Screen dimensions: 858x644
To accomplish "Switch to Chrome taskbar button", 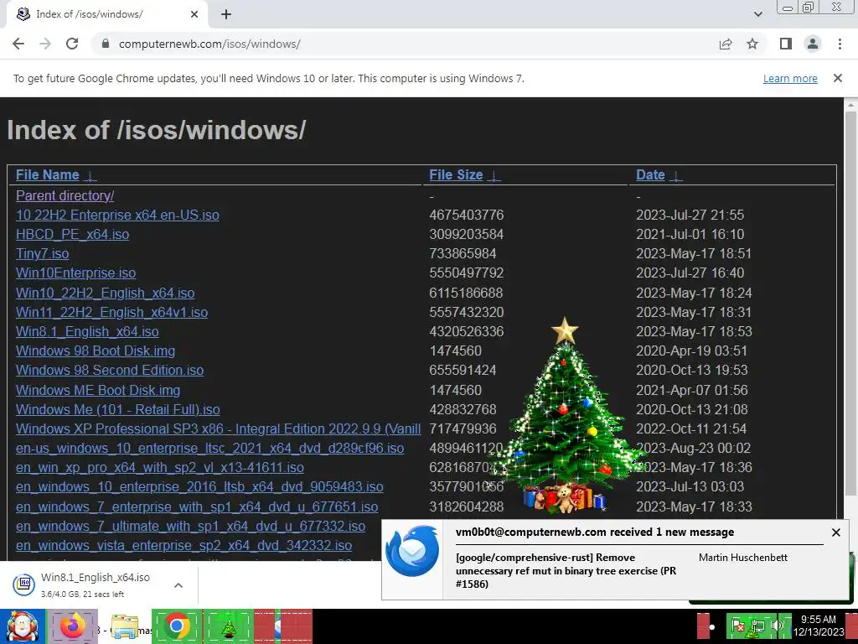I will 176,626.
